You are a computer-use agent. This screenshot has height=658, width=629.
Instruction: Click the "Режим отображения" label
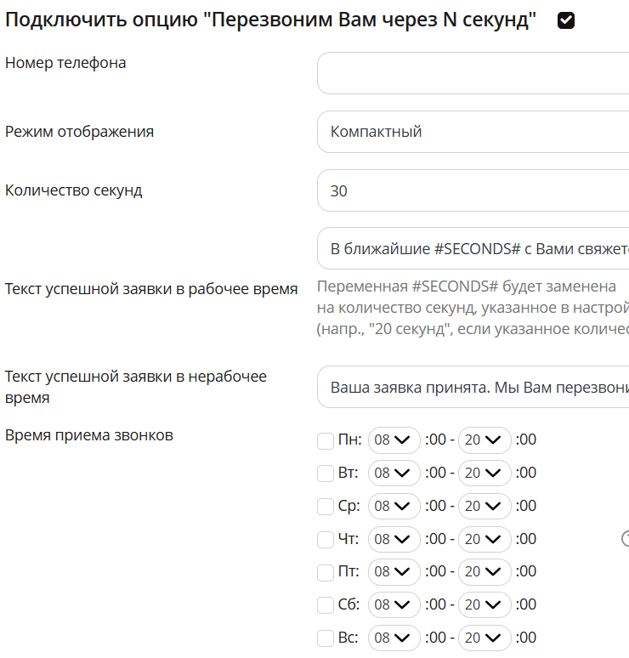[x=79, y=132]
